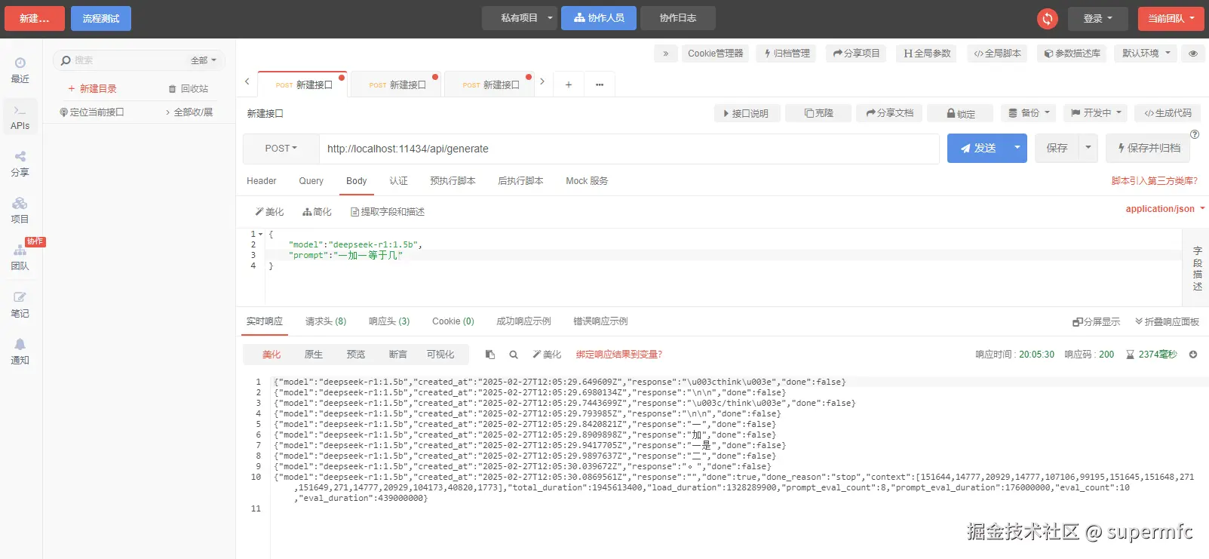Change the application/json content type
1209x559 pixels.
coord(1165,209)
